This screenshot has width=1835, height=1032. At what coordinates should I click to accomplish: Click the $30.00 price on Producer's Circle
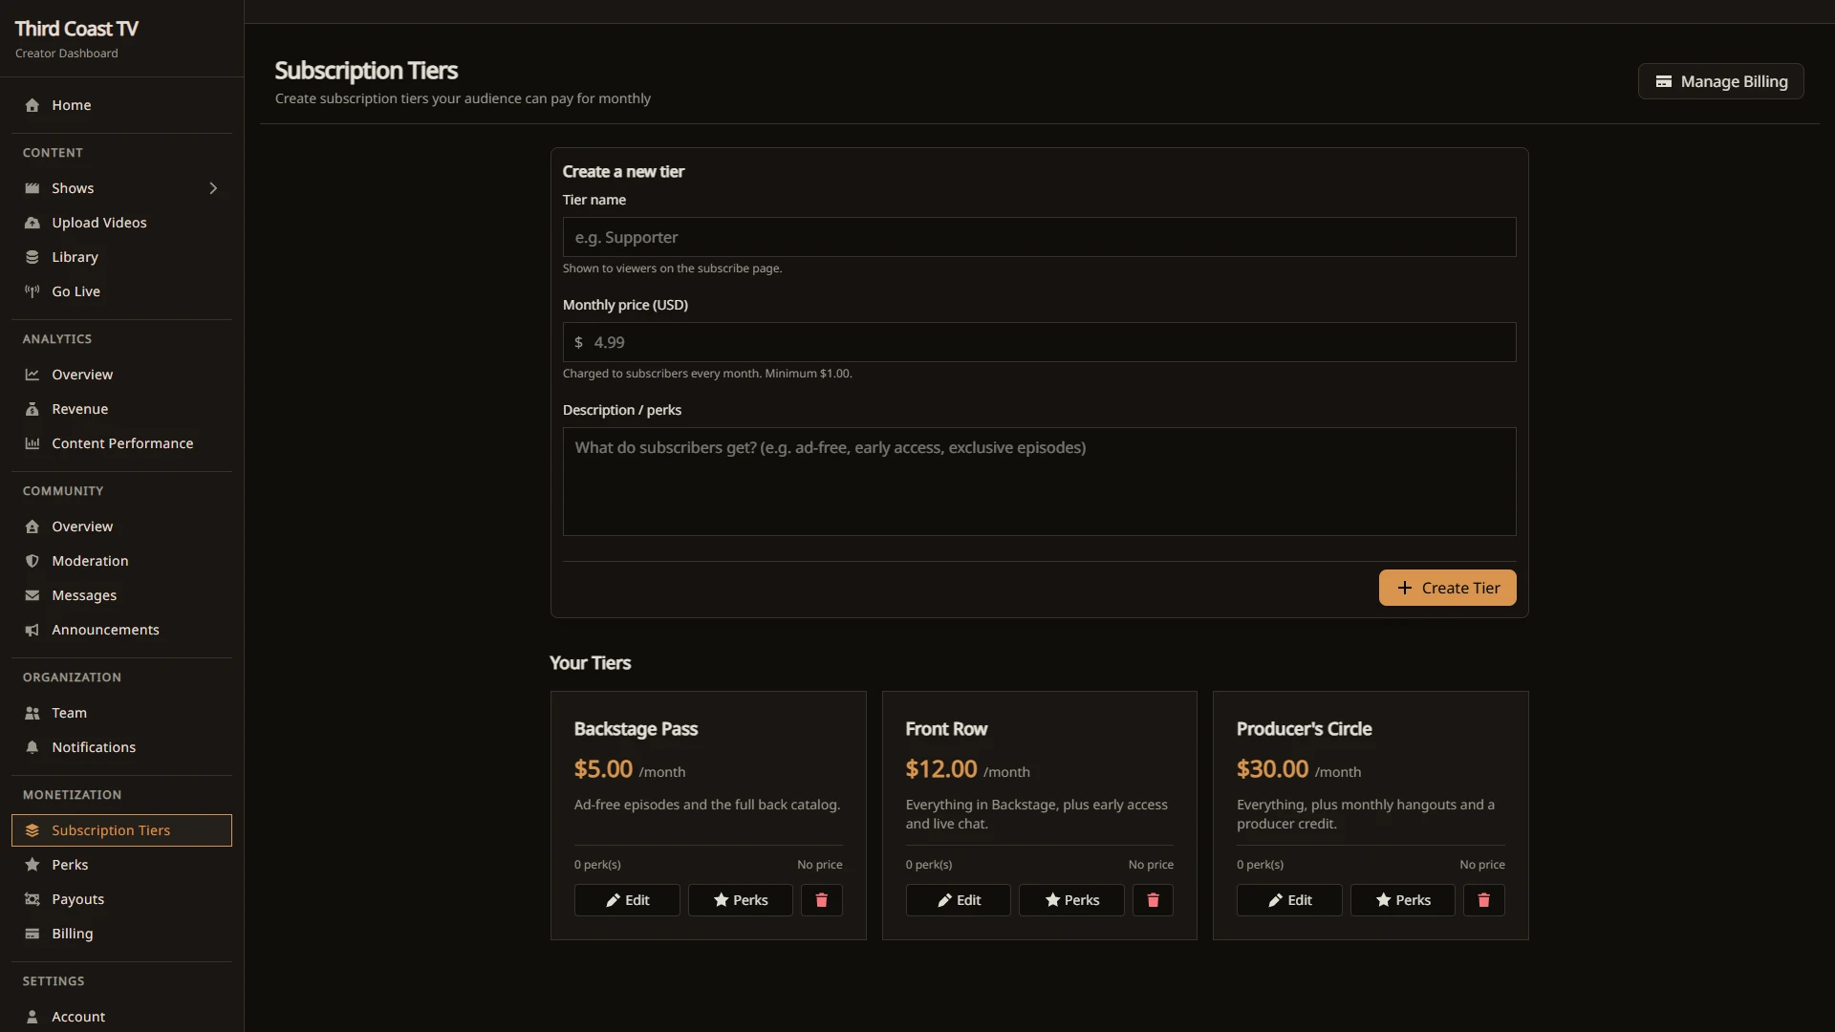click(1272, 769)
